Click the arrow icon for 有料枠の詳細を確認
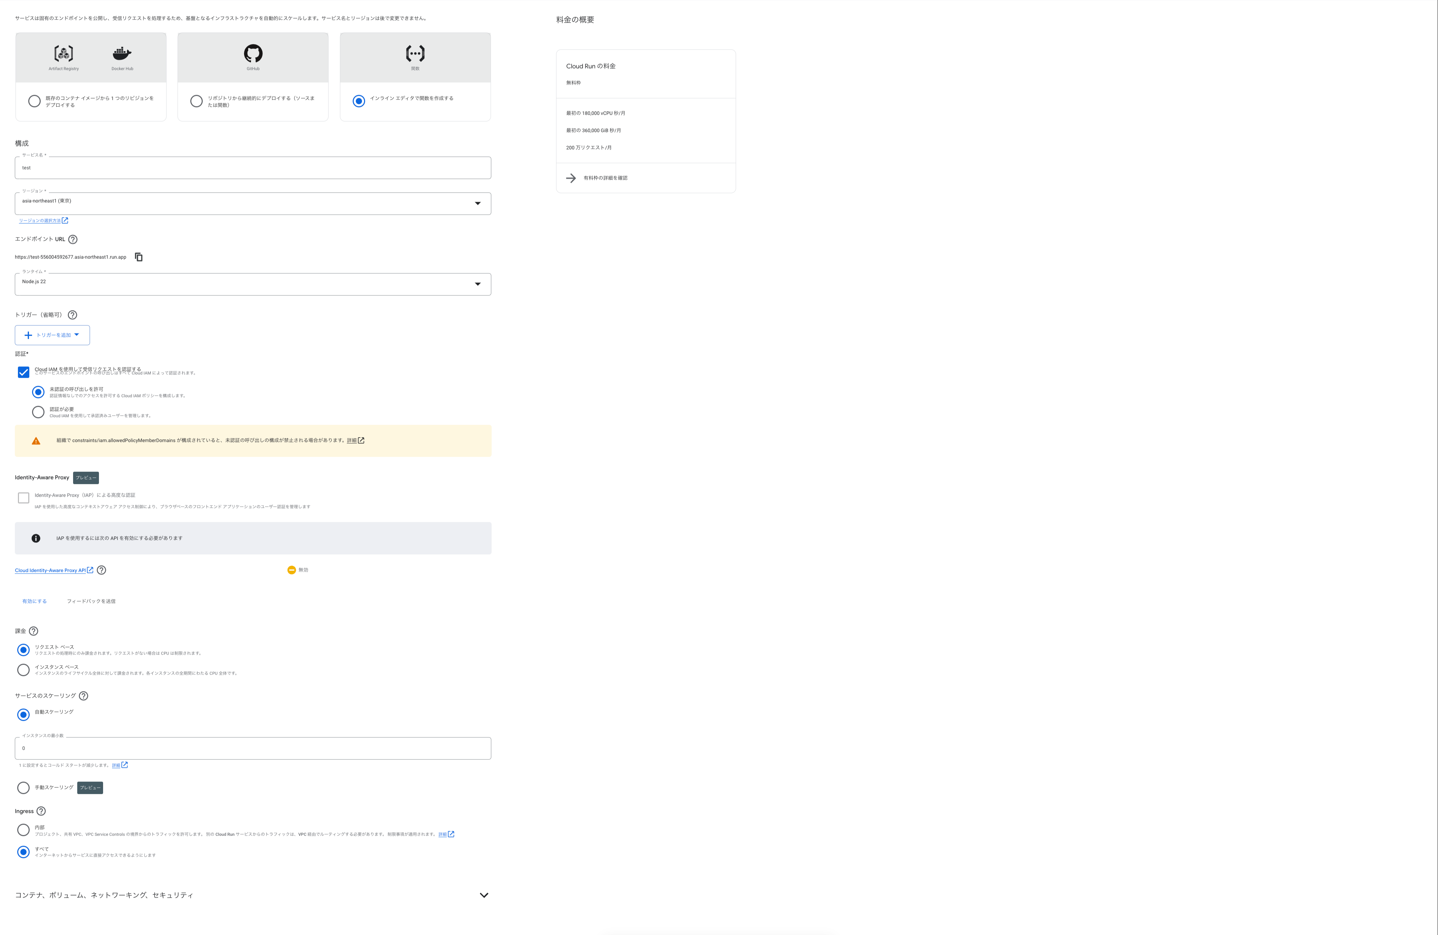The image size is (1438, 935). pos(571,178)
